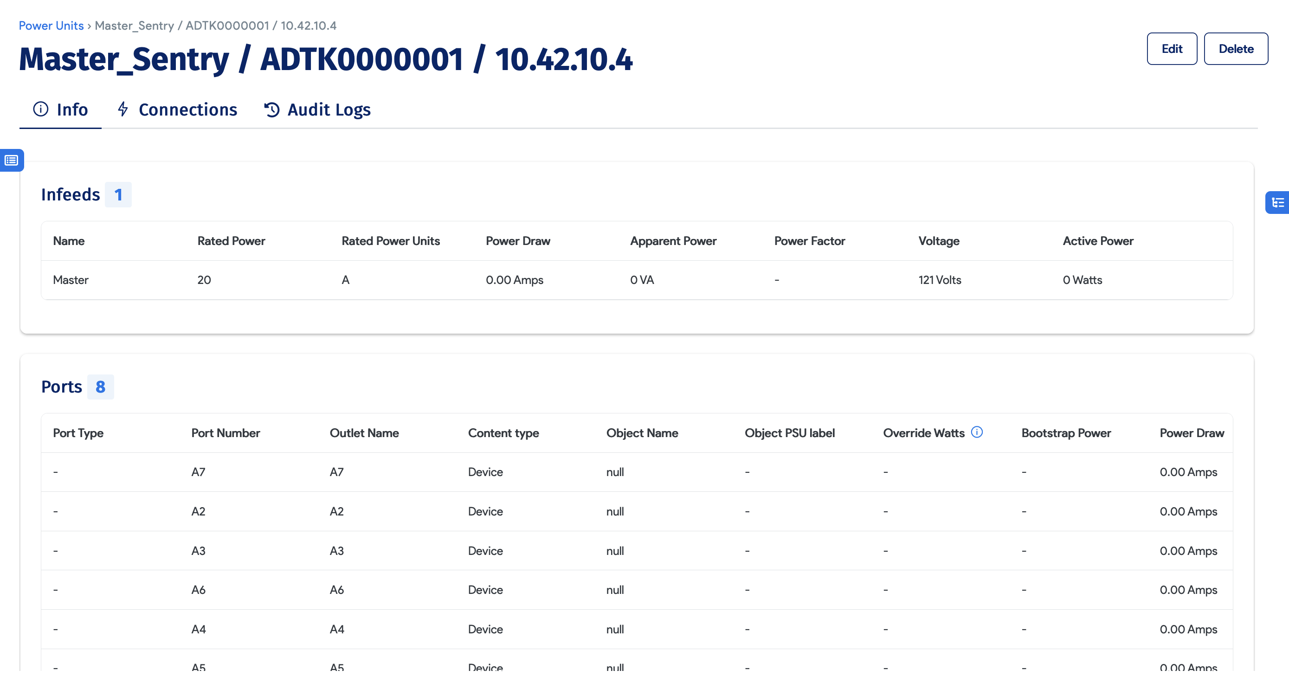Image resolution: width=1289 pixels, height=696 pixels.
Task: Select the A3 outlet name cell
Action: click(336, 550)
